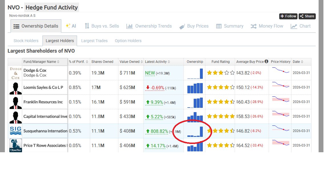Show the Largest Trades sub-tab

(94, 41)
